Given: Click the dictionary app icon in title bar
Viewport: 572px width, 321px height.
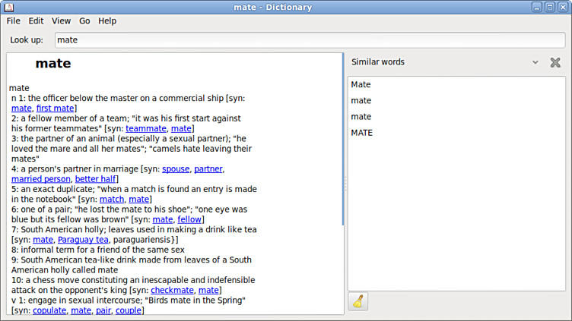Looking at the screenshot, I should tap(9, 7).
